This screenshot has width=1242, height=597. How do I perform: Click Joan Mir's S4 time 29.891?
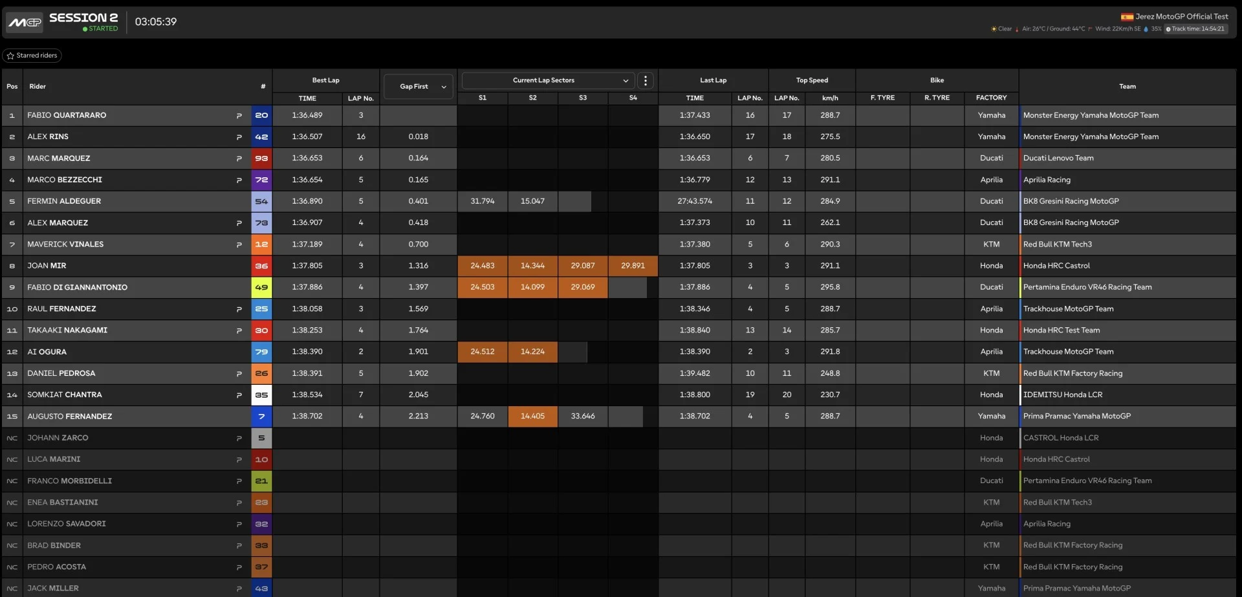point(633,266)
